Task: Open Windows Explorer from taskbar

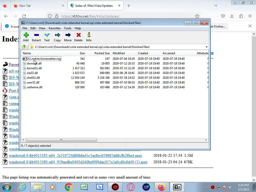Action: 38,187
